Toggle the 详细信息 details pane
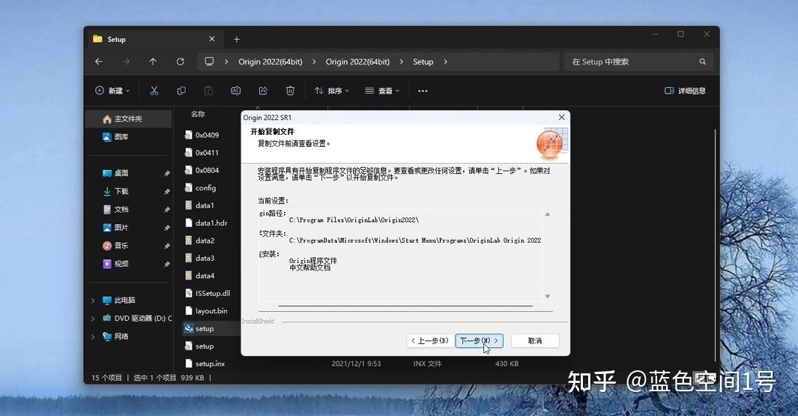This screenshot has height=416, width=798. coord(685,91)
